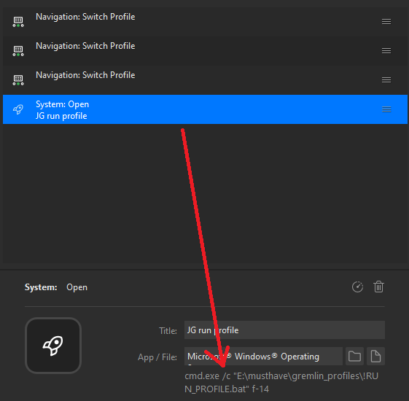
Task: Select the first Navigation: Switch Profile action
Action: tap(205, 22)
